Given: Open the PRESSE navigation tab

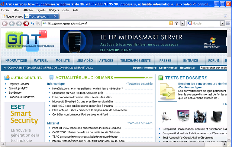Looking at the screenshot, I should tap(165, 61).
